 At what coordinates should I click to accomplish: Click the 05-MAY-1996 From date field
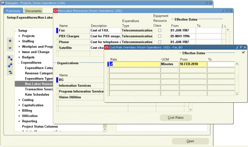point(183,36)
